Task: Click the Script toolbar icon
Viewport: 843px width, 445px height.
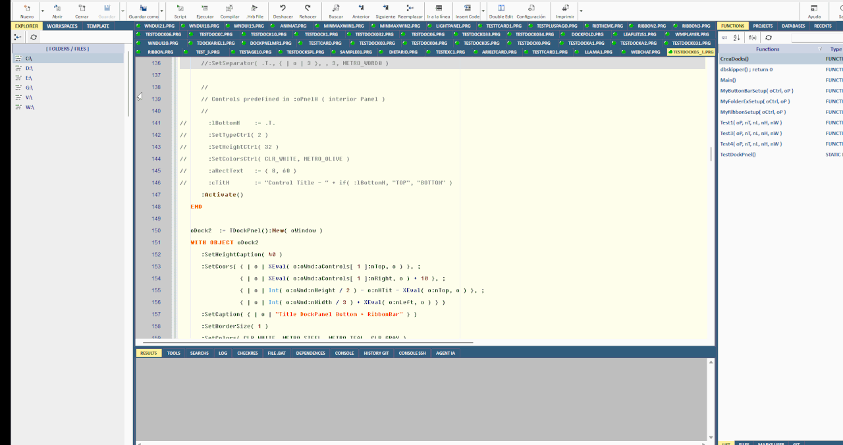Action: pyautogui.click(x=180, y=9)
